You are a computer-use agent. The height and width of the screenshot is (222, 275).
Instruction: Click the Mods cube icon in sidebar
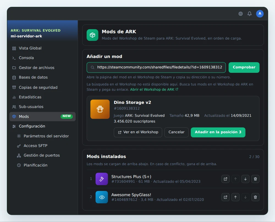14,116
